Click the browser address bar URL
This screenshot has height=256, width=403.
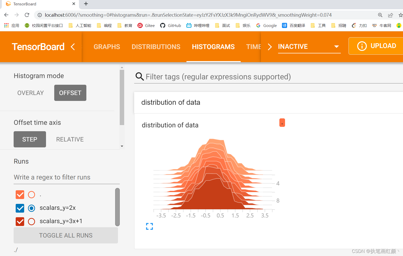pyautogui.click(x=188, y=15)
